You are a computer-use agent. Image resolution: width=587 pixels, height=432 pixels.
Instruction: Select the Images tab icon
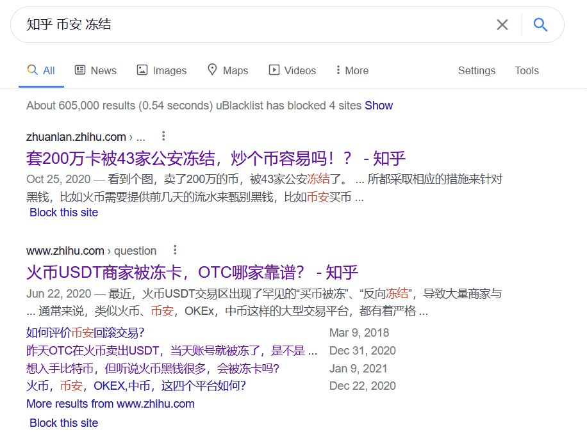click(140, 70)
